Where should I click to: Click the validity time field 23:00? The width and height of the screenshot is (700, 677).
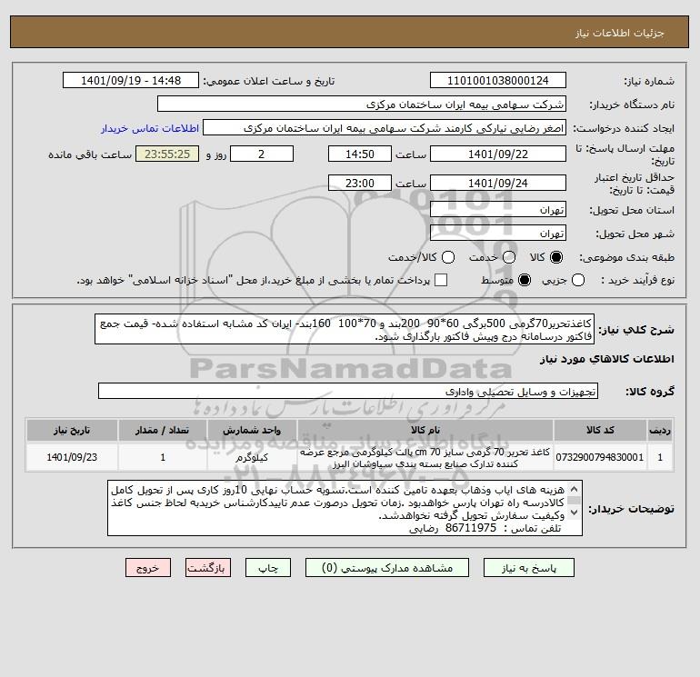tap(360, 183)
